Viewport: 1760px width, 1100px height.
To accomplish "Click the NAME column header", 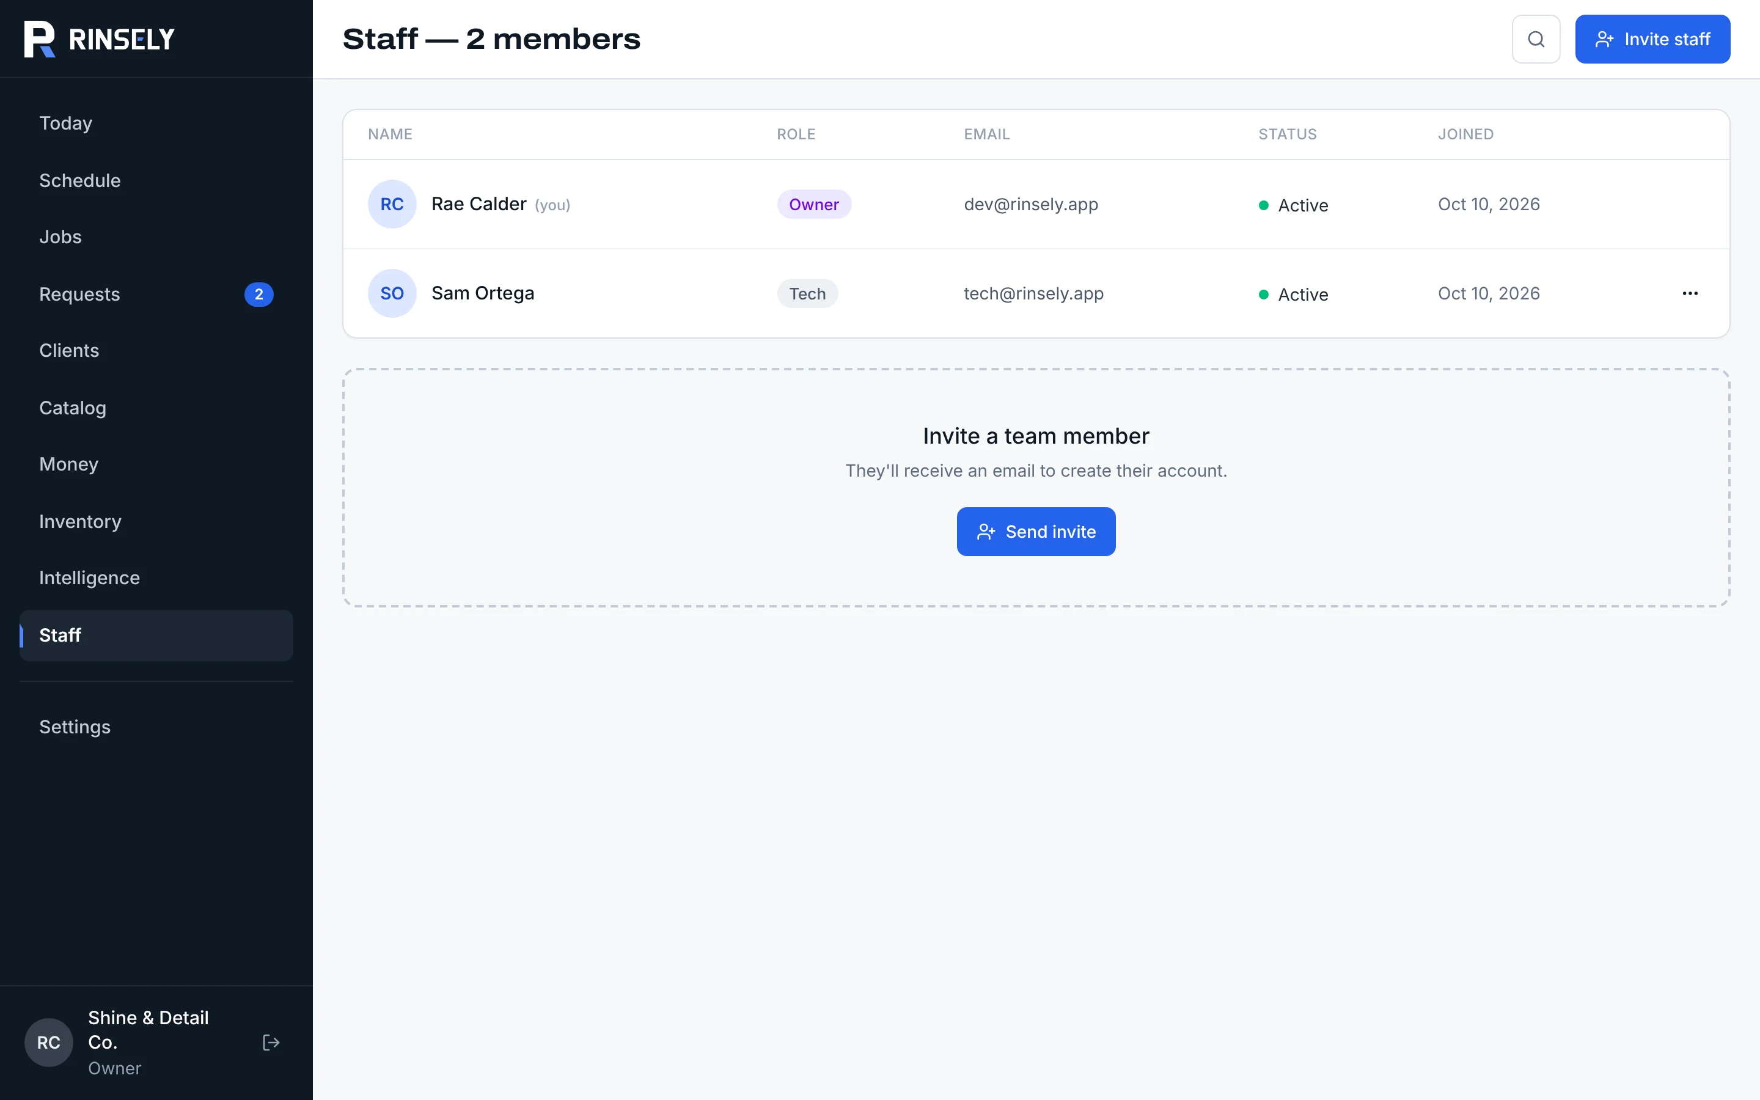I will coord(390,134).
